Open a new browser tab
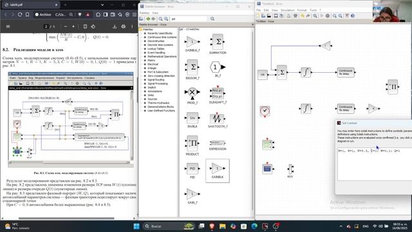This screenshot has width=412, height=232. point(66,5)
